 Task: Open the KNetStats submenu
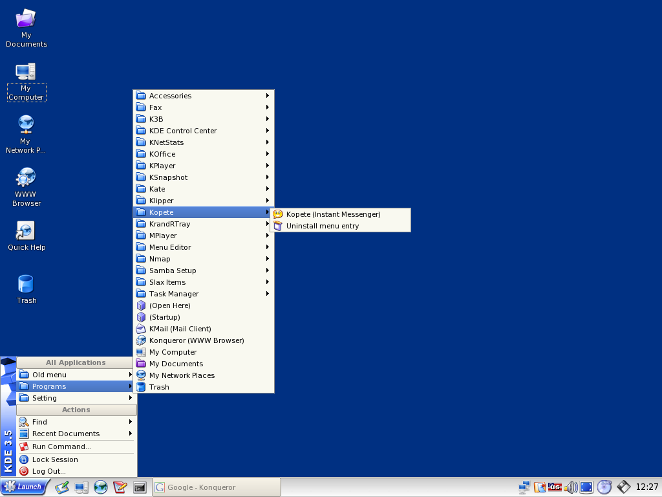[x=204, y=142]
